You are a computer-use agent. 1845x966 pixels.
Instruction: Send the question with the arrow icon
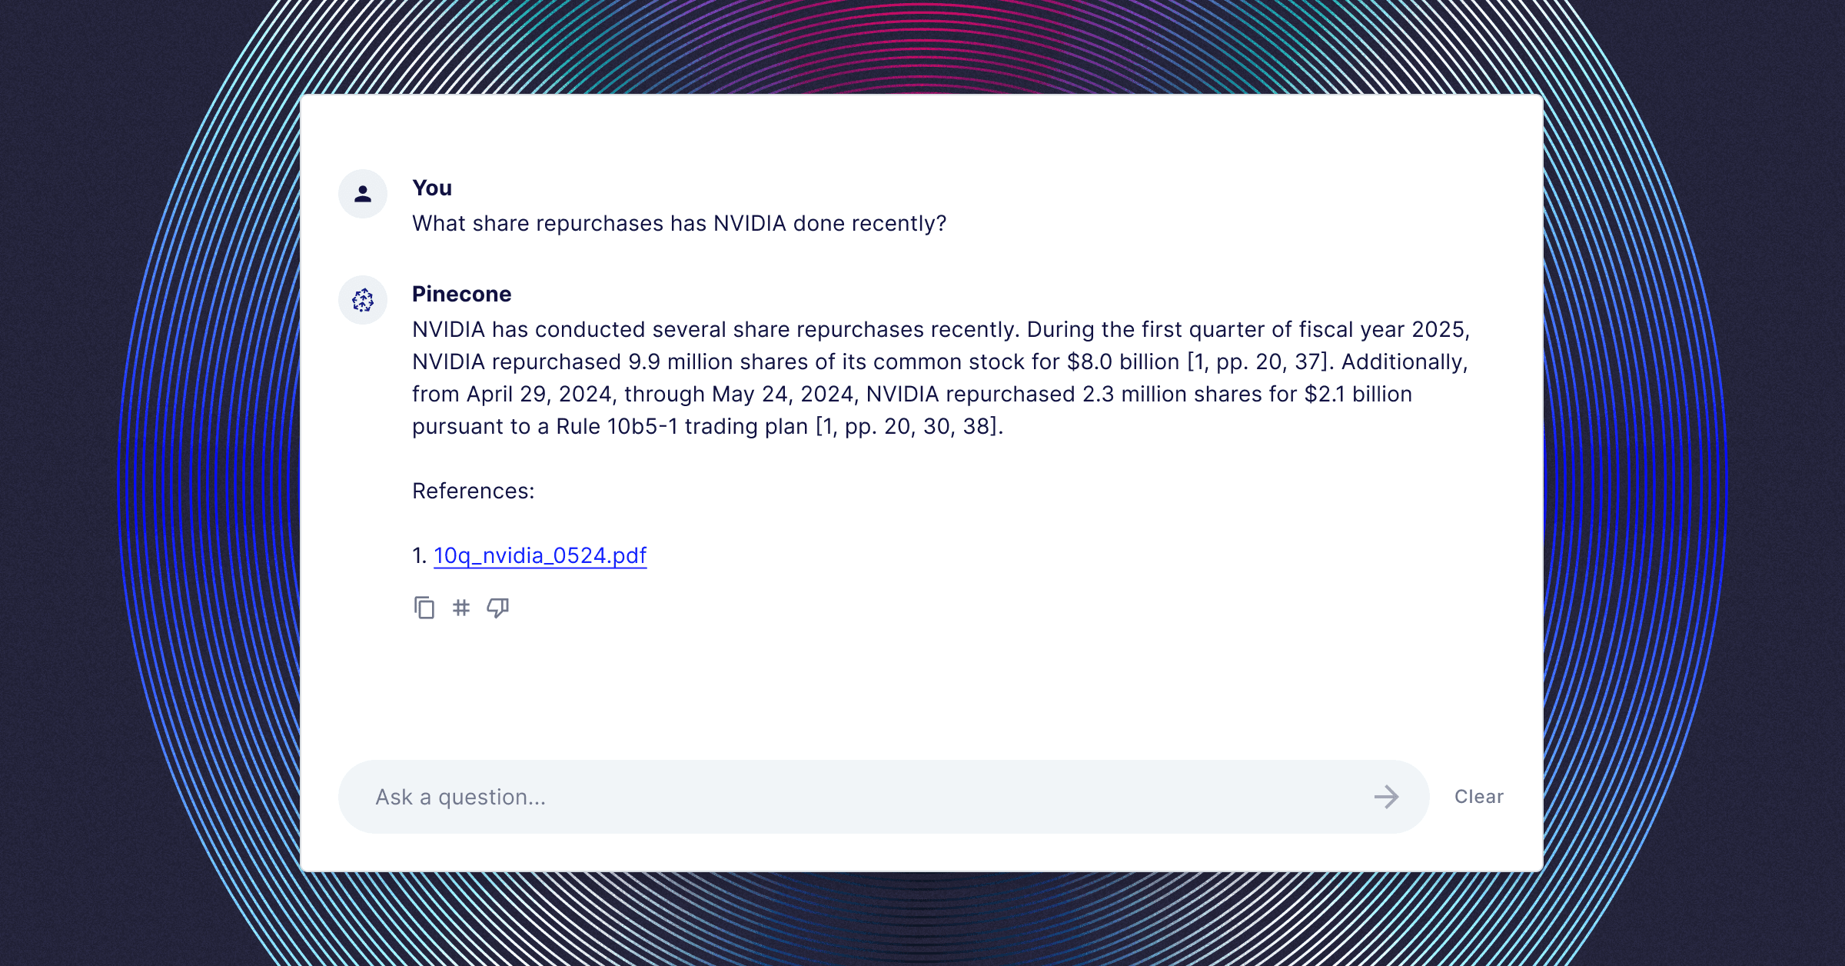[1386, 797]
